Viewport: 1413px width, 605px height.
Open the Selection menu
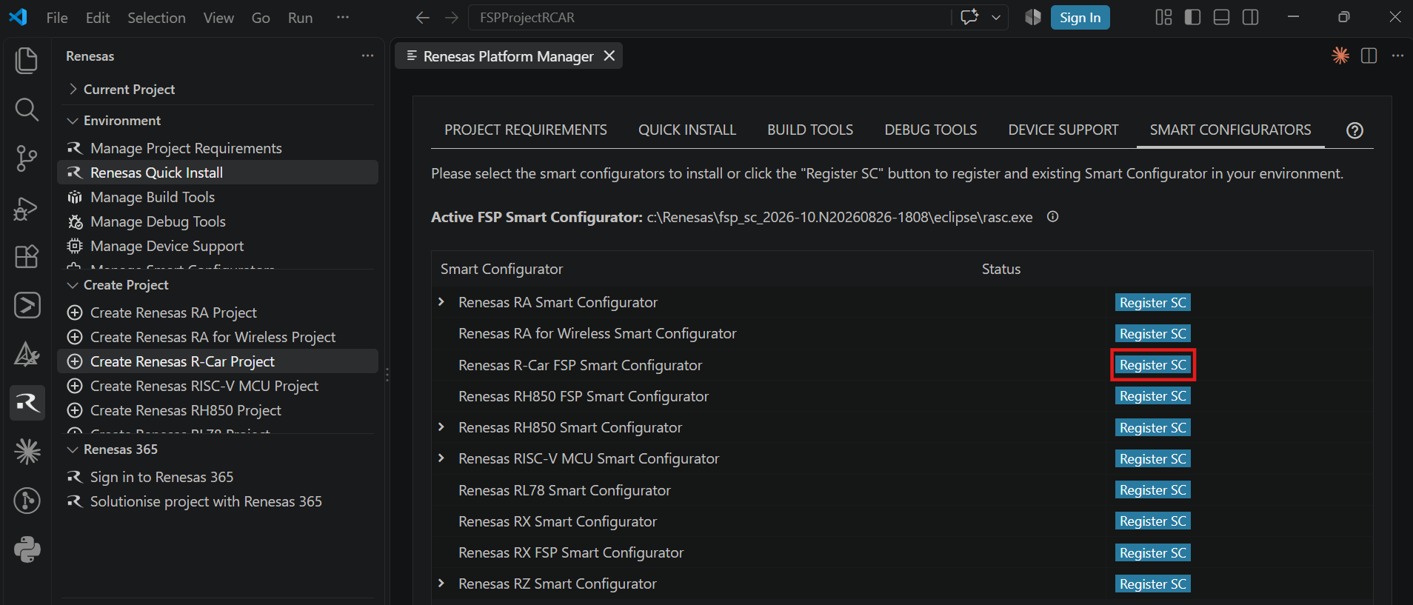click(x=156, y=18)
